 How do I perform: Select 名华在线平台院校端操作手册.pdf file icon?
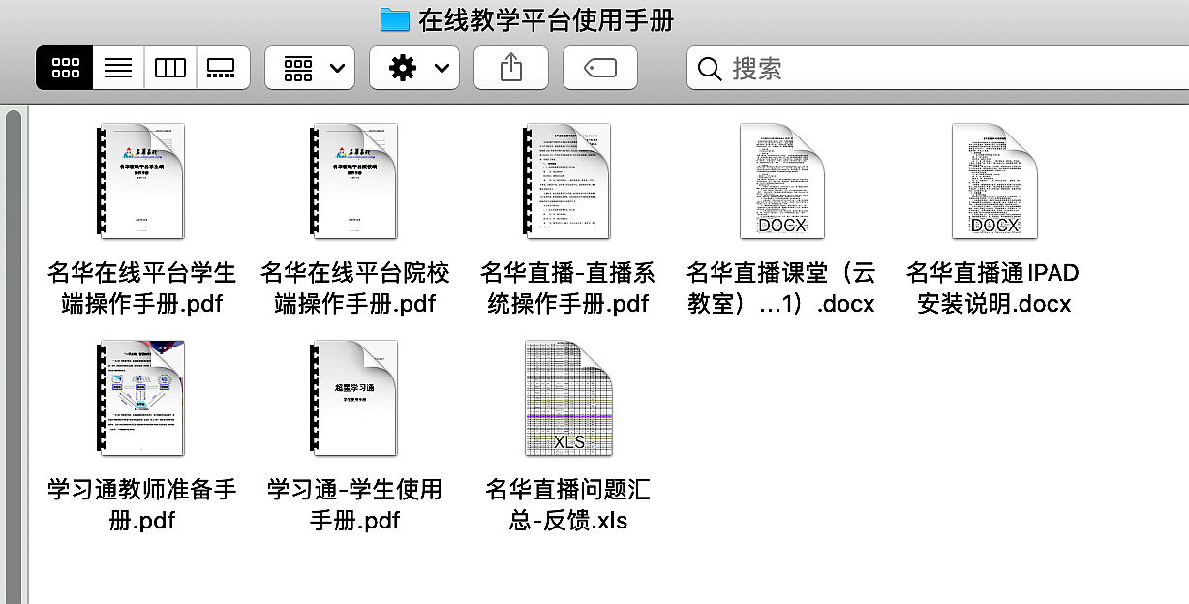354,181
